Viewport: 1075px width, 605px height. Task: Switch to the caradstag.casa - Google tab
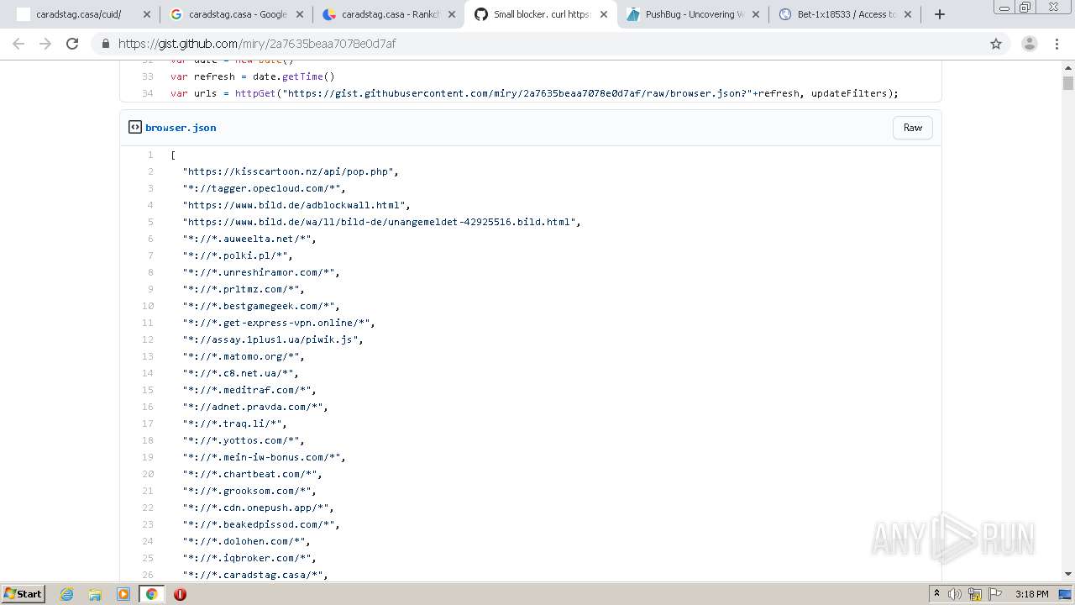(236, 14)
